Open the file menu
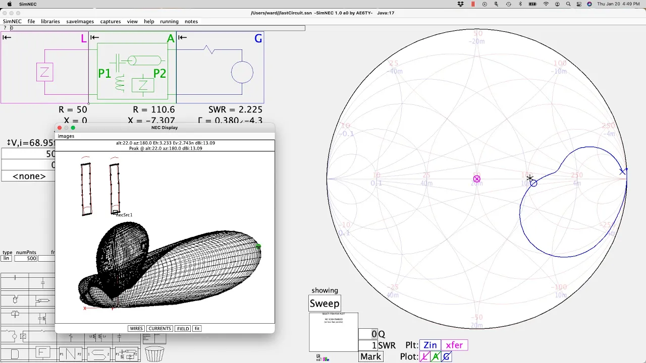646x363 pixels. pos(31,22)
